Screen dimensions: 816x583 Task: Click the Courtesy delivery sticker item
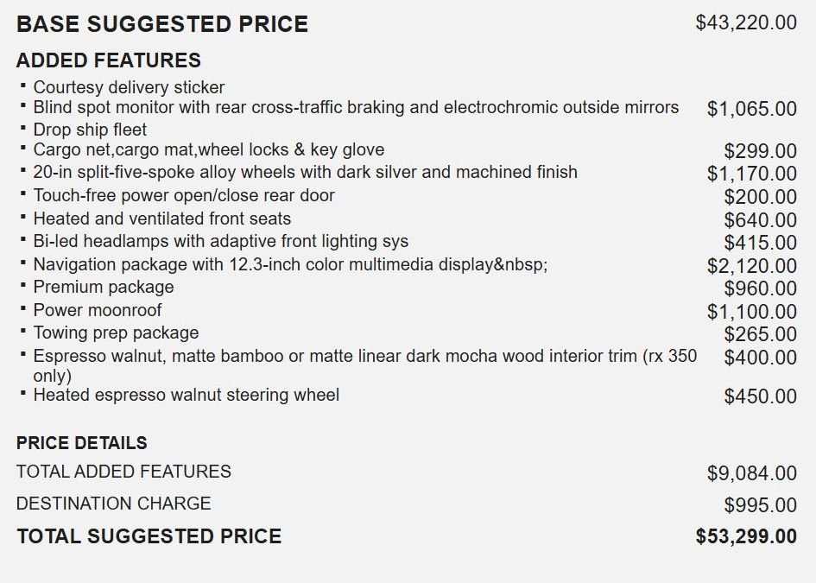click(x=129, y=87)
